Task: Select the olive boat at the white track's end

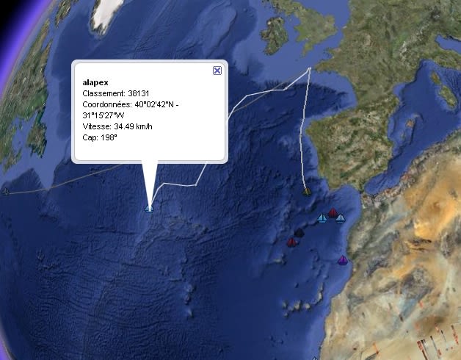Action: tap(307, 192)
